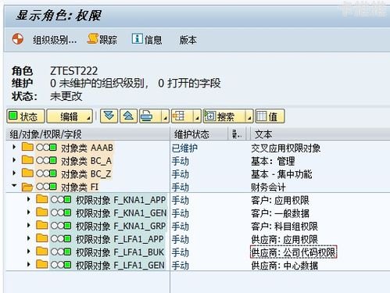Open dropdown arrow next to print icon

pos(166,116)
